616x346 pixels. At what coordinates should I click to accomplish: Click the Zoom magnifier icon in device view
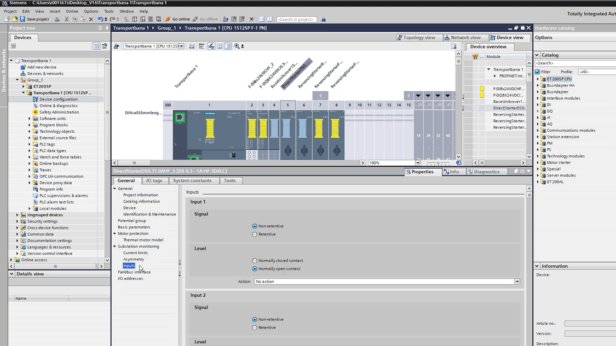coord(237,46)
